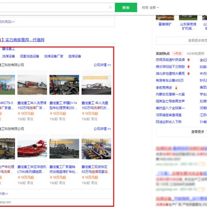The height and width of the screenshot is (207, 207).
Task: Open hot topic 内蒙古反腐第一大案
Action: 170,95
